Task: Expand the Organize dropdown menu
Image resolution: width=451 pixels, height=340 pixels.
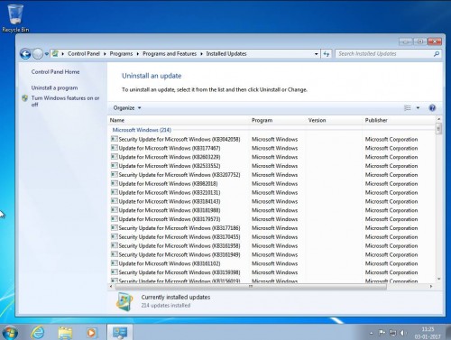Action: pos(127,108)
